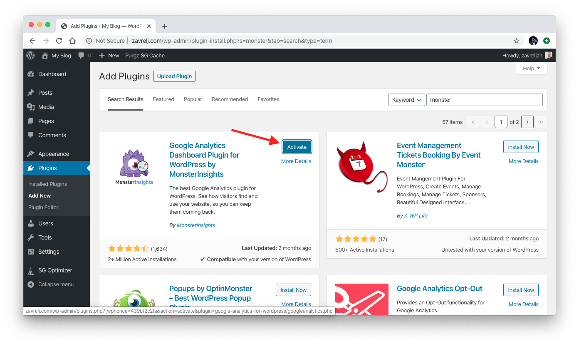Select Plugins in the sidebar
This screenshot has width=579, height=346.
pos(57,168)
